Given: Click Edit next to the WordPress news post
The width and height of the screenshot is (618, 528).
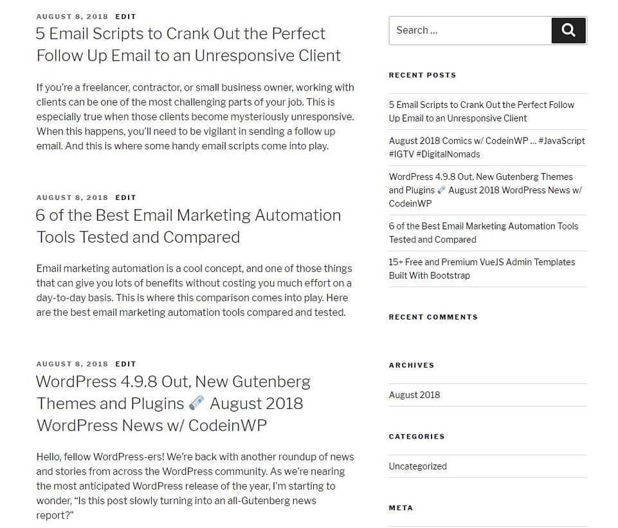Looking at the screenshot, I should [125, 363].
